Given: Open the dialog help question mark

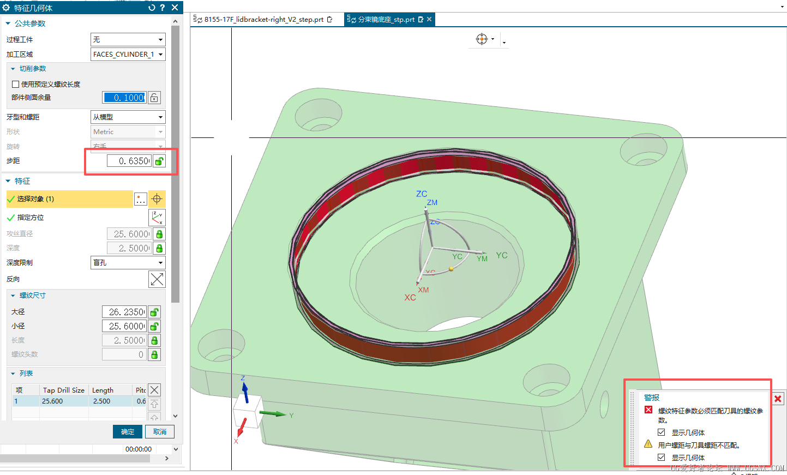Looking at the screenshot, I should 163,8.
